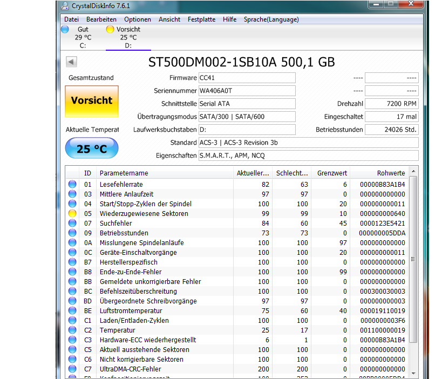Click the CrystalDiskInfo title bar app icon
Viewport: 442px width, 379px height.
[x=65, y=5]
